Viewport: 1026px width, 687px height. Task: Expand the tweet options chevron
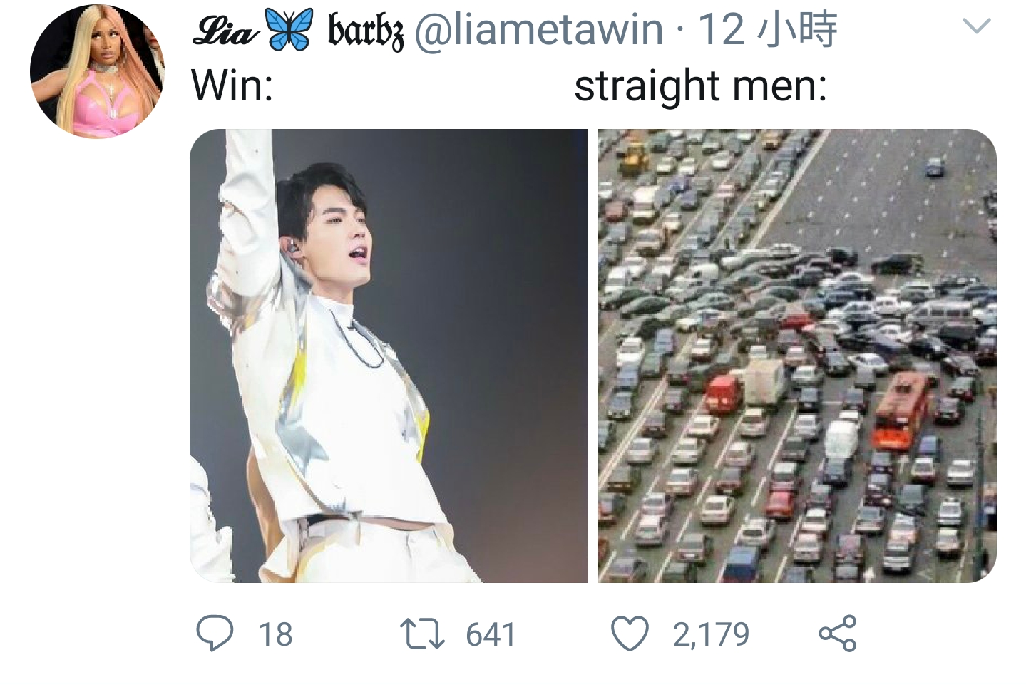click(x=976, y=27)
